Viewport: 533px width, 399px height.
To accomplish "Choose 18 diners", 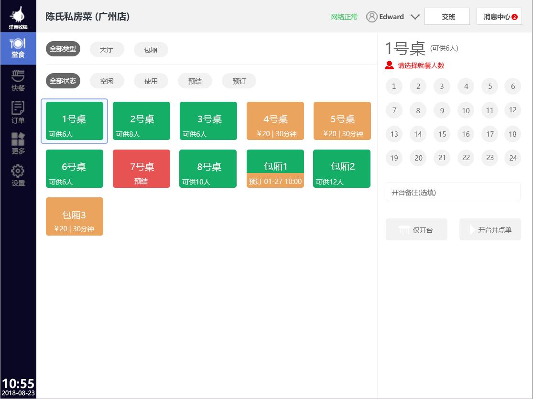I will pos(513,134).
